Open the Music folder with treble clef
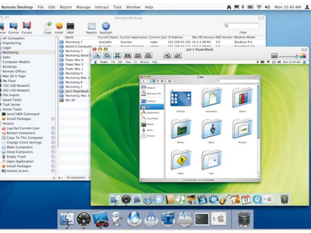 coord(211,129)
